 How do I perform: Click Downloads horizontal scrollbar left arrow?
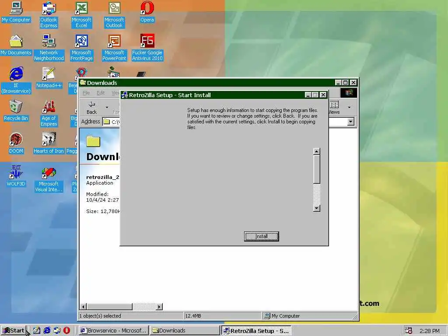coord(83,307)
